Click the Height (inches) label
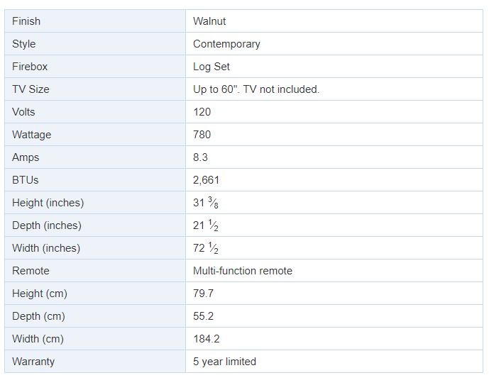 coord(48,203)
